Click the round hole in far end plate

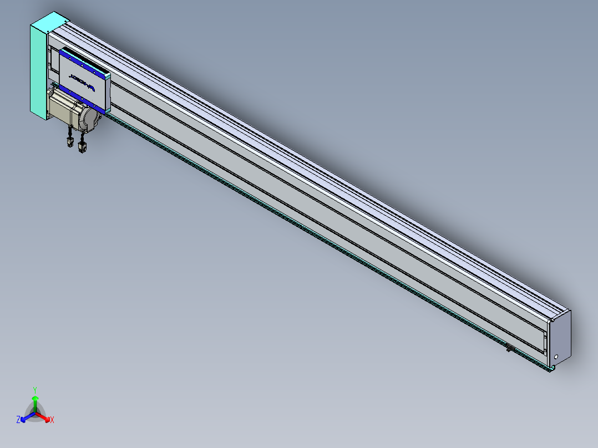(556, 357)
